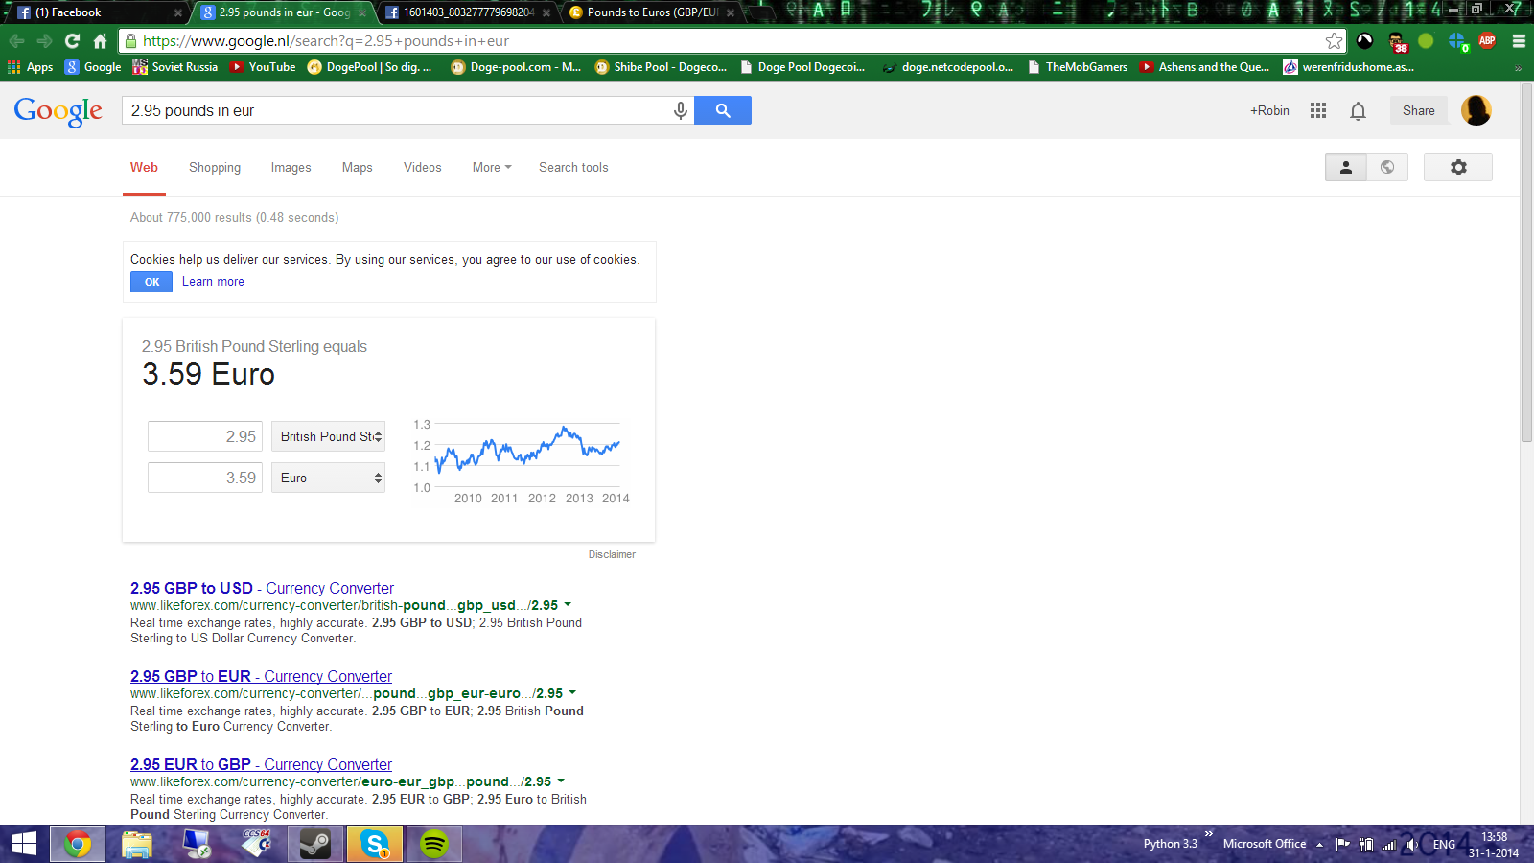Viewport: 1534px width, 863px height.
Task: Show private results with person toggle
Action: [1346, 167]
